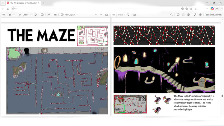224x126 pixels.
Task: Open tab actions menu chevron
Action: pos(3,3)
